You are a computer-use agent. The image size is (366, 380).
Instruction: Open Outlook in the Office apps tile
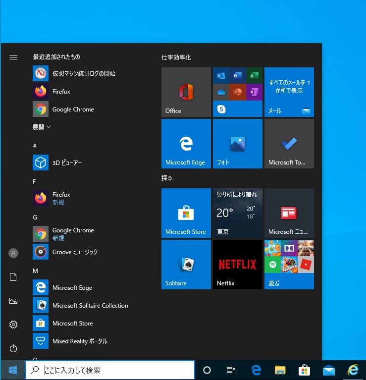221,76
